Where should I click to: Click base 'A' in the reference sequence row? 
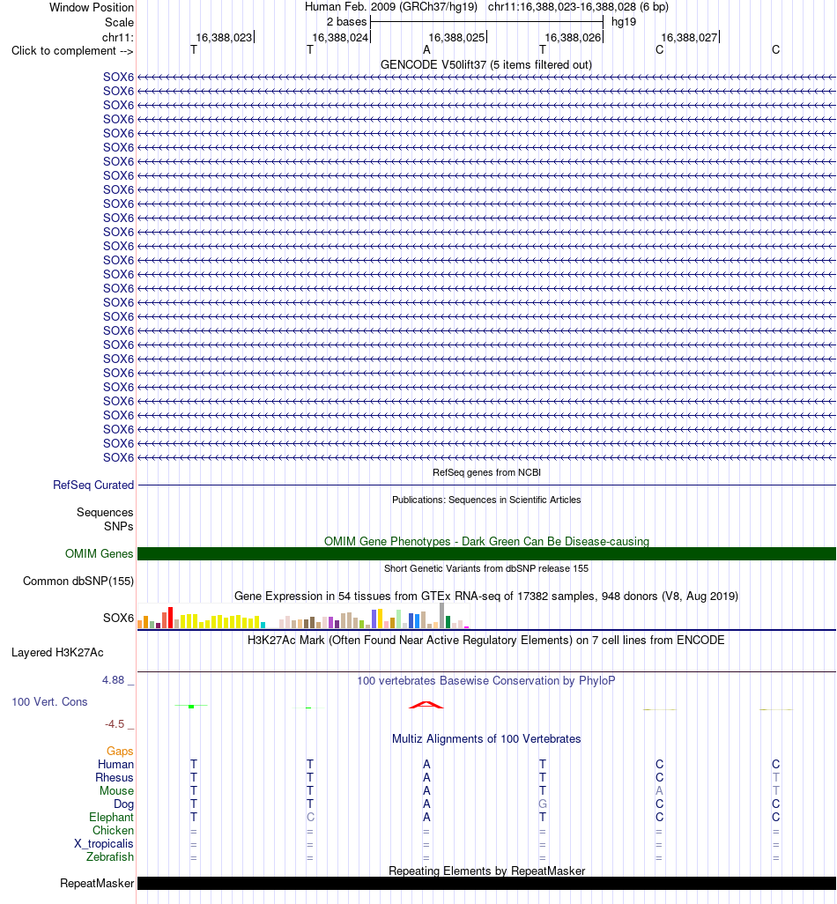[x=426, y=50]
